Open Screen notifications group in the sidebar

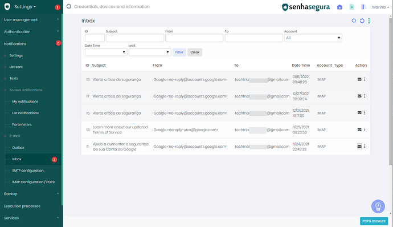click(26, 90)
